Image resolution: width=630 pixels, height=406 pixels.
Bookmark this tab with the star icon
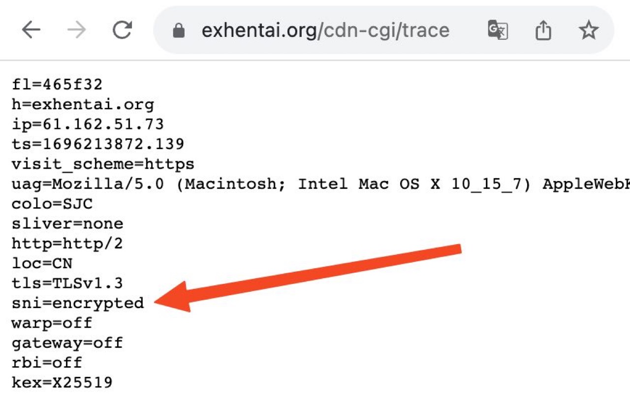pos(588,31)
